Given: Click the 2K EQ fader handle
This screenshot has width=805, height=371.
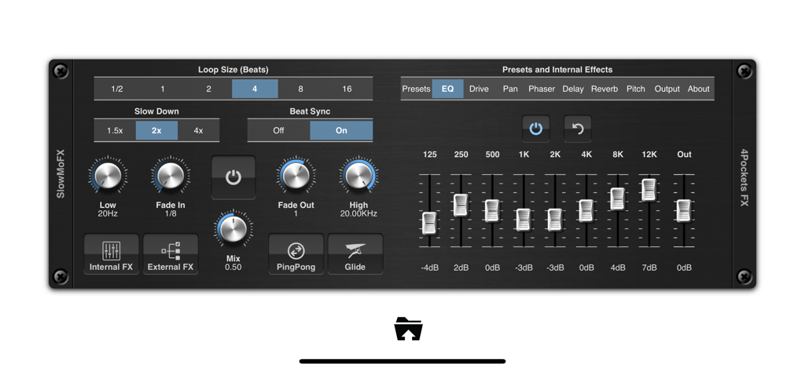Looking at the screenshot, I should click(x=555, y=220).
